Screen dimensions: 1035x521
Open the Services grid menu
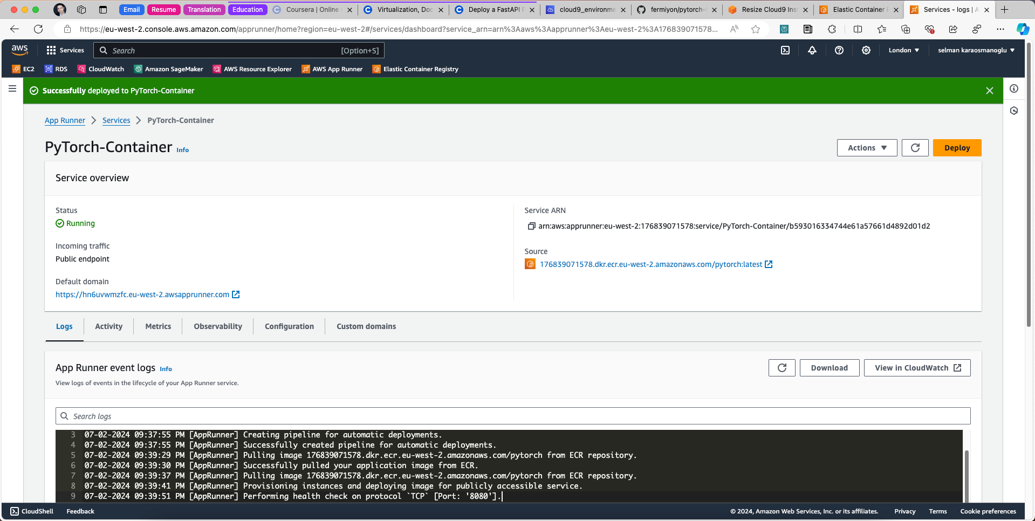(65, 50)
